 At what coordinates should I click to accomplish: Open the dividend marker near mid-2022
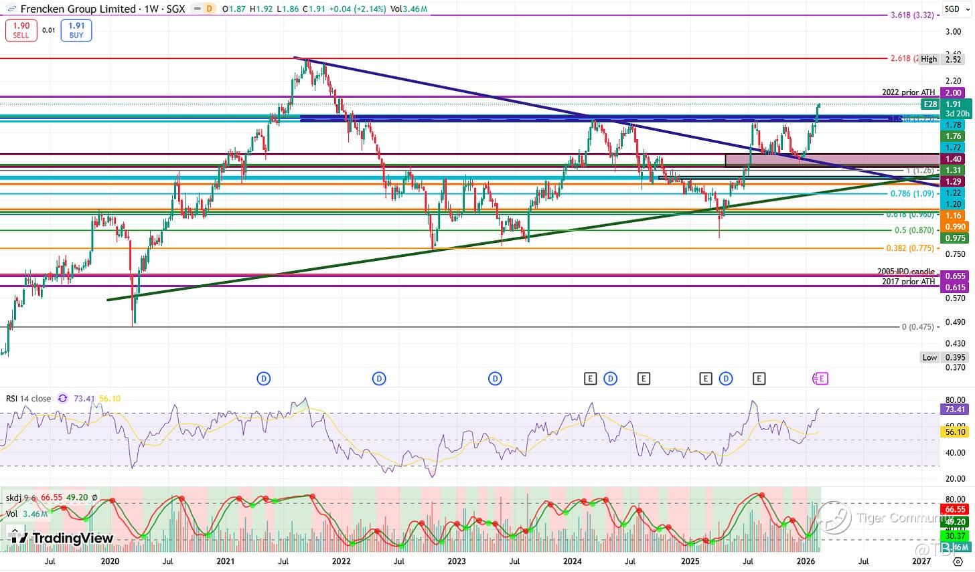tap(379, 379)
